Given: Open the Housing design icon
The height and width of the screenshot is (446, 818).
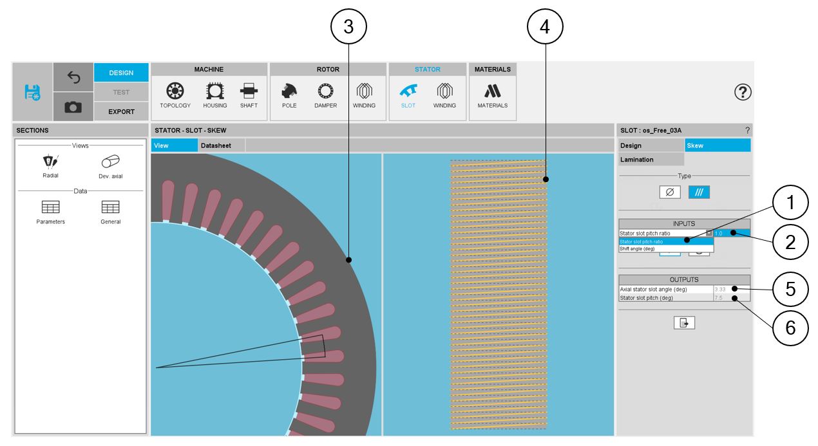Looking at the screenshot, I should [214, 95].
